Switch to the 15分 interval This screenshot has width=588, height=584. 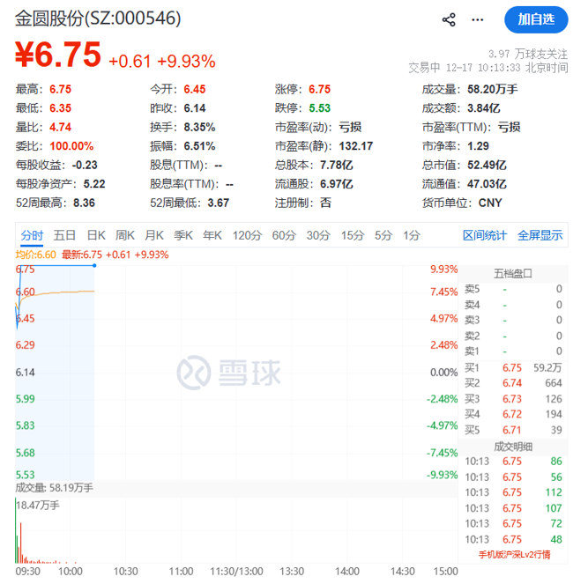(x=353, y=235)
